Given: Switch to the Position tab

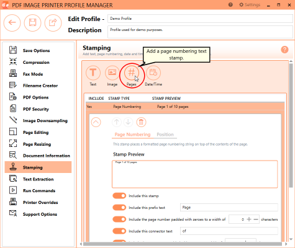Looking at the screenshot, I should coord(165,135).
